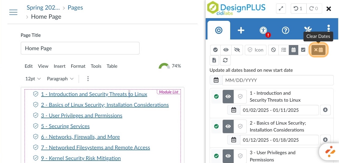Viewport: 339px width, 163px height.
Task: Click the hide-all crossed-eye icon
Action: point(237,50)
